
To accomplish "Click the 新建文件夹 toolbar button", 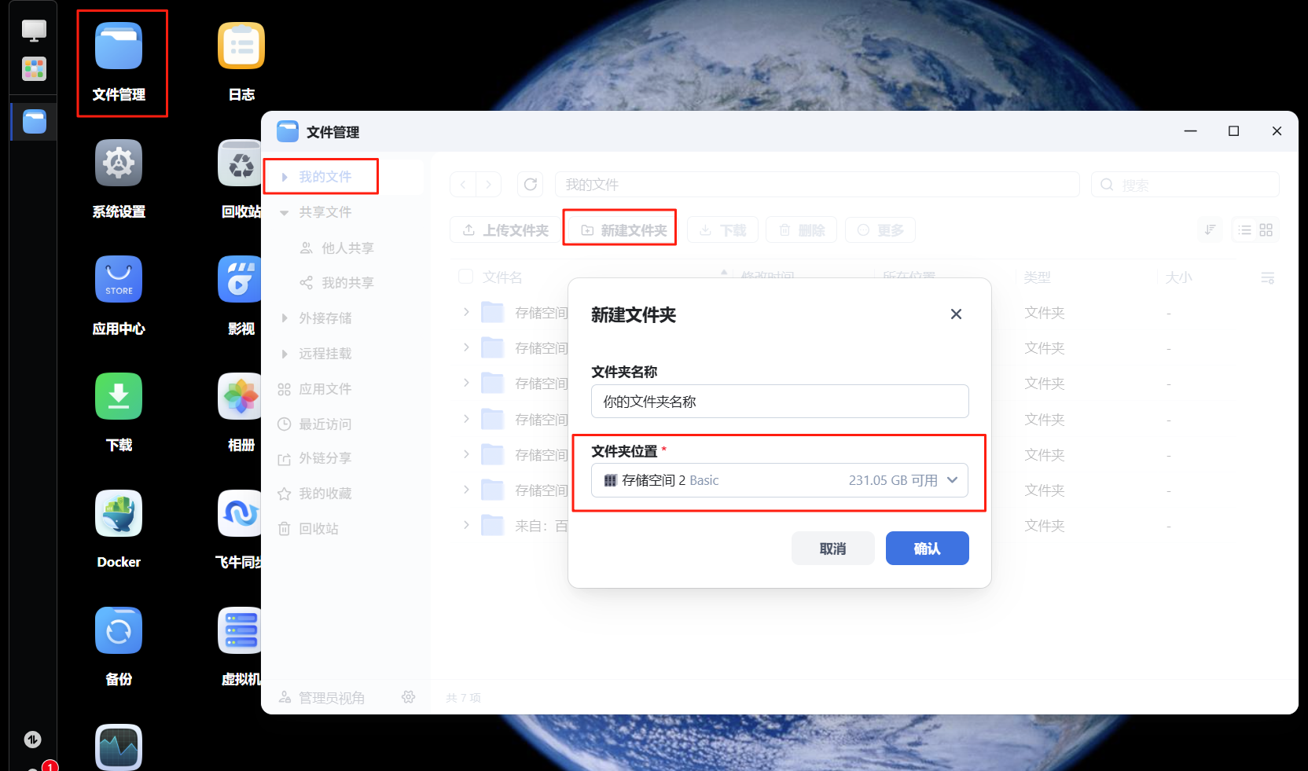I will [623, 230].
